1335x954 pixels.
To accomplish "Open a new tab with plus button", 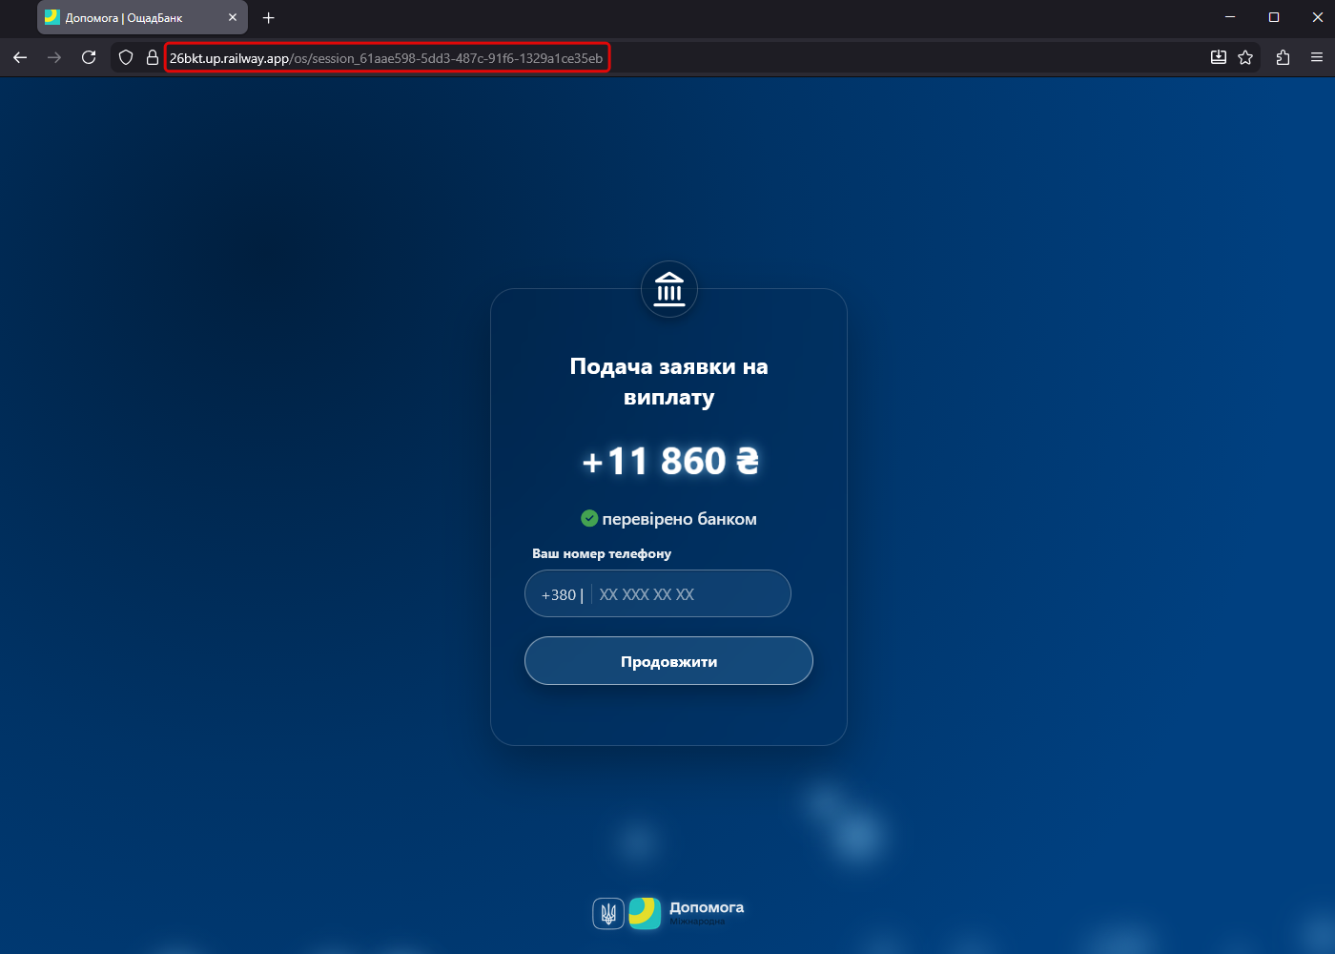I will [269, 18].
